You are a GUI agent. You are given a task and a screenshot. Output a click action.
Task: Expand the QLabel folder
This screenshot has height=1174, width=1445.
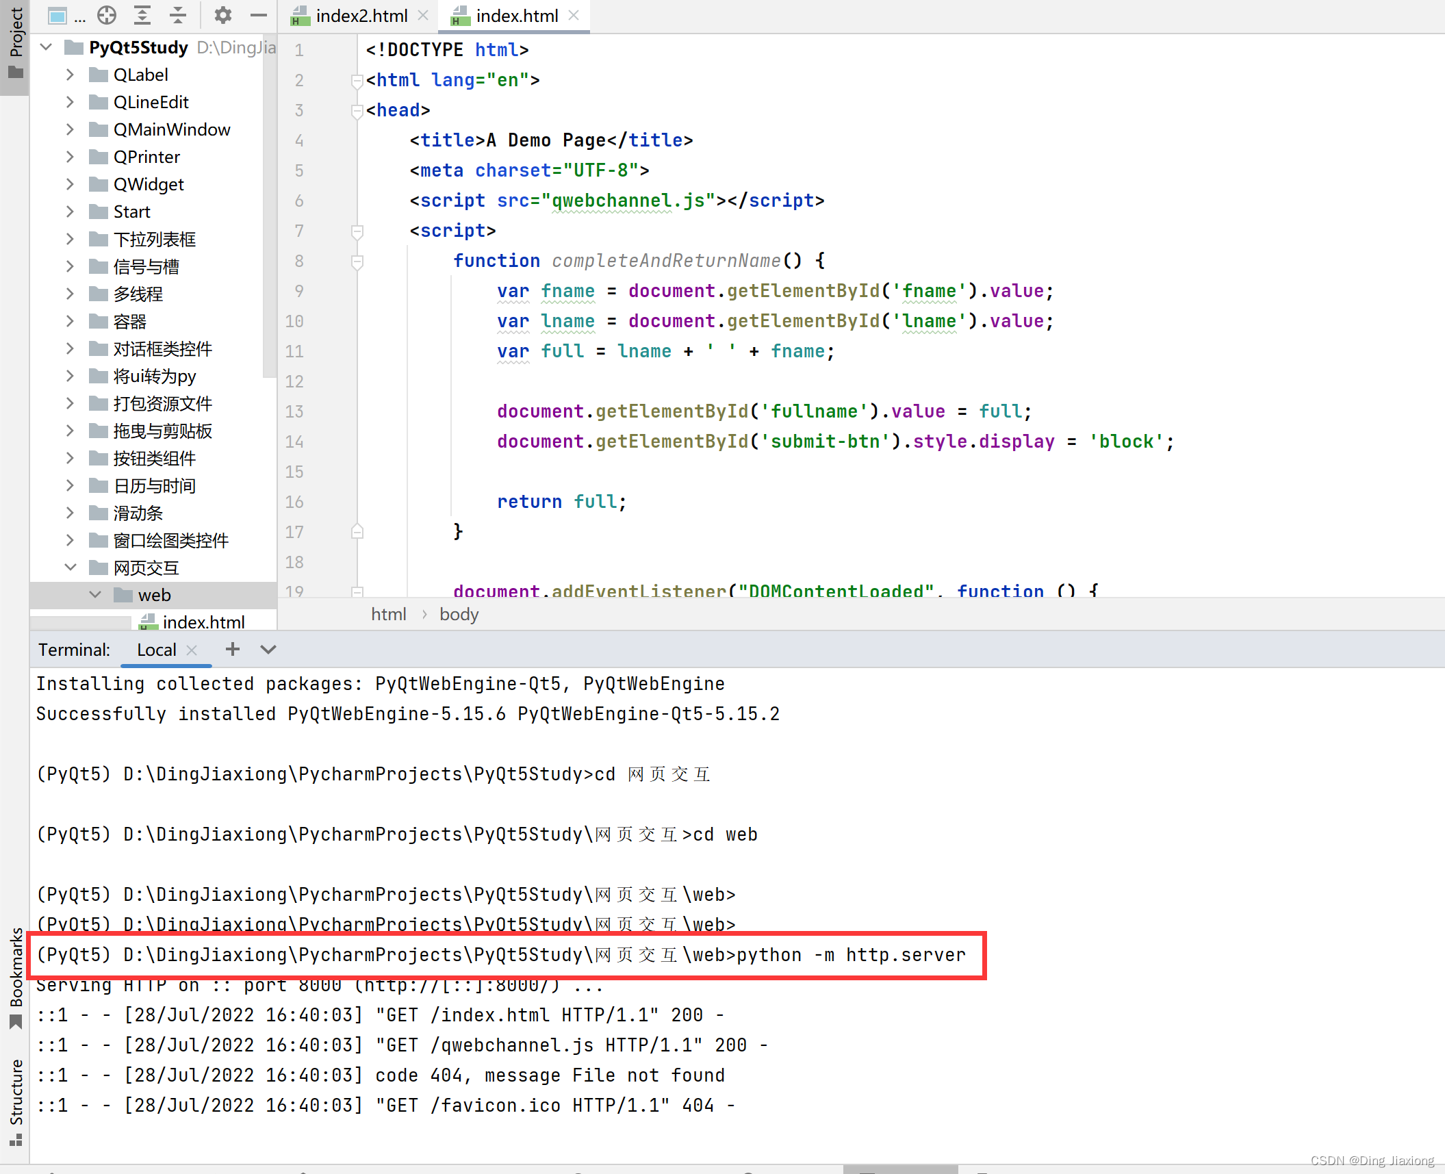(x=70, y=75)
